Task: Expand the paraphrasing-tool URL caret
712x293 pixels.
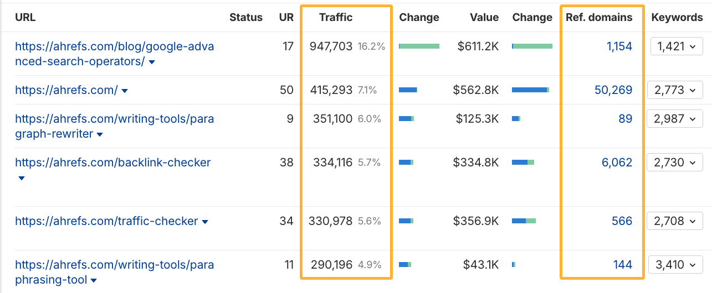Action: (94, 281)
